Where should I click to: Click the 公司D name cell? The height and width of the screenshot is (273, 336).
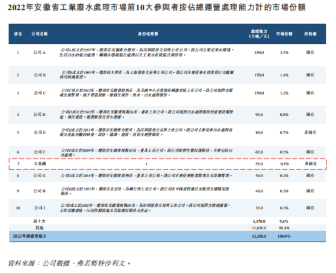coord(39,115)
